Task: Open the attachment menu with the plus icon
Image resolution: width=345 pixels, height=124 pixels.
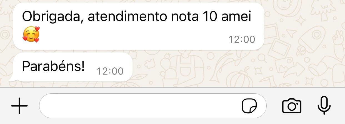Action: (x=19, y=106)
